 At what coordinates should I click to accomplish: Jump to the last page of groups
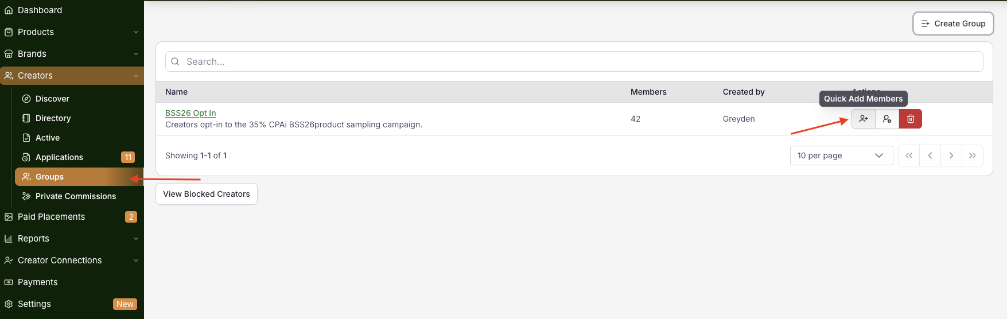coord(973,155)
